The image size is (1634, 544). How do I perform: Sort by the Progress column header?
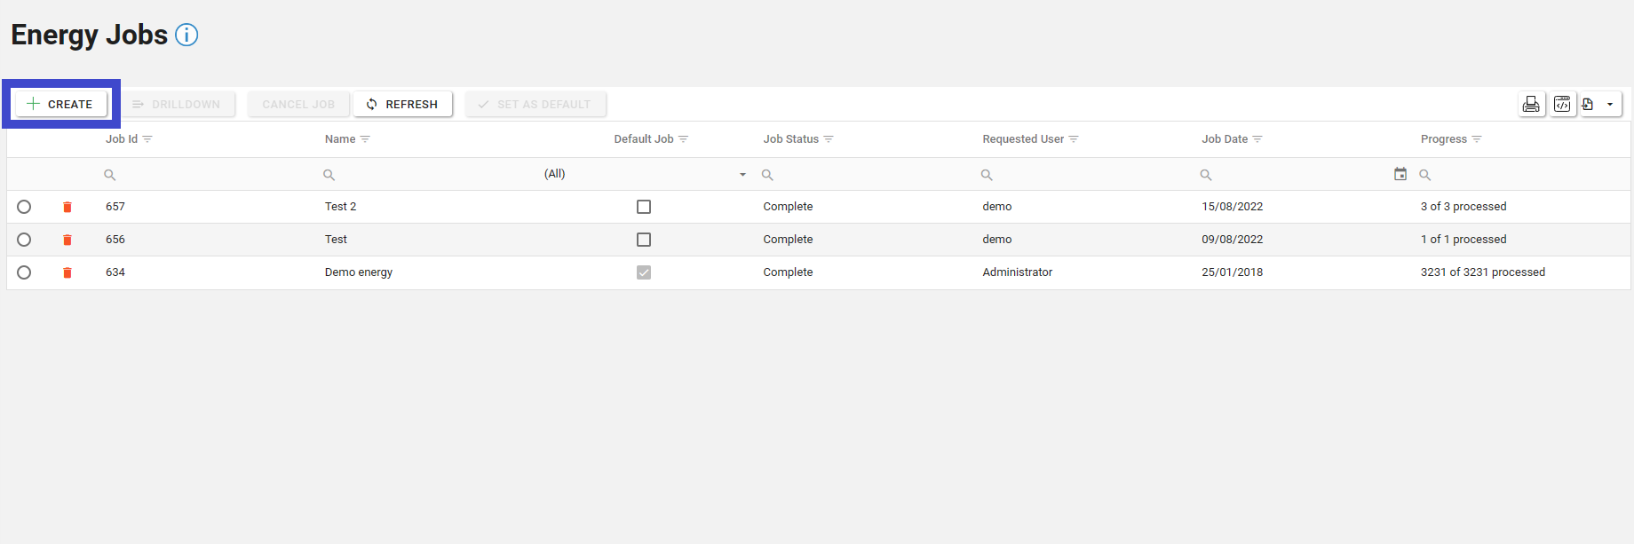(1443, 139)
